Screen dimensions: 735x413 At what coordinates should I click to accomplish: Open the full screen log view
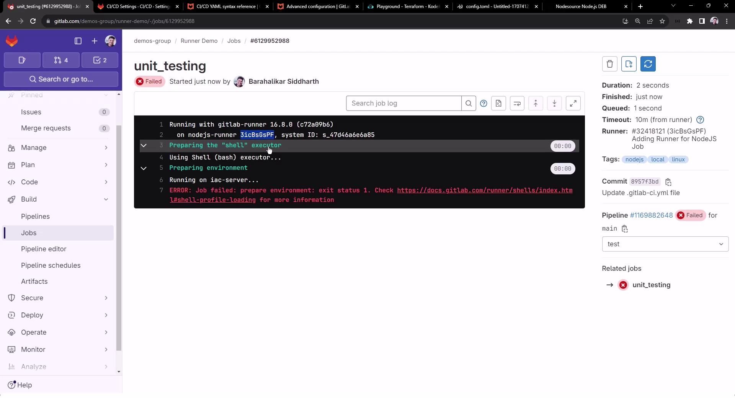tap(573, 103)
